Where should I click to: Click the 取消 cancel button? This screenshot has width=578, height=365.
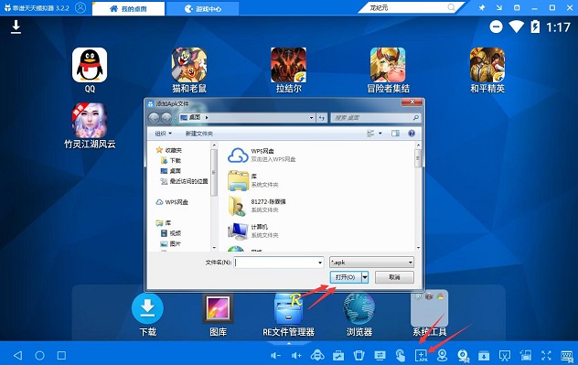click(x=394, y=277)
